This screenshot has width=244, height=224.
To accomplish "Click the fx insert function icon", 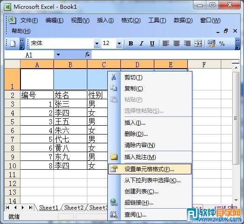I will [x=87, y=54].
